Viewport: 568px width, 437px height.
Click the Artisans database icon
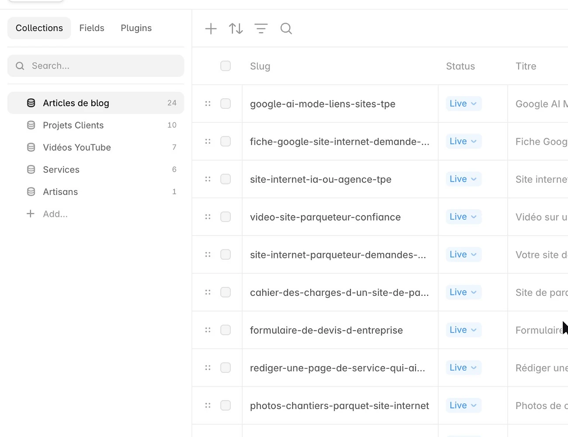(x=31, y=192)
